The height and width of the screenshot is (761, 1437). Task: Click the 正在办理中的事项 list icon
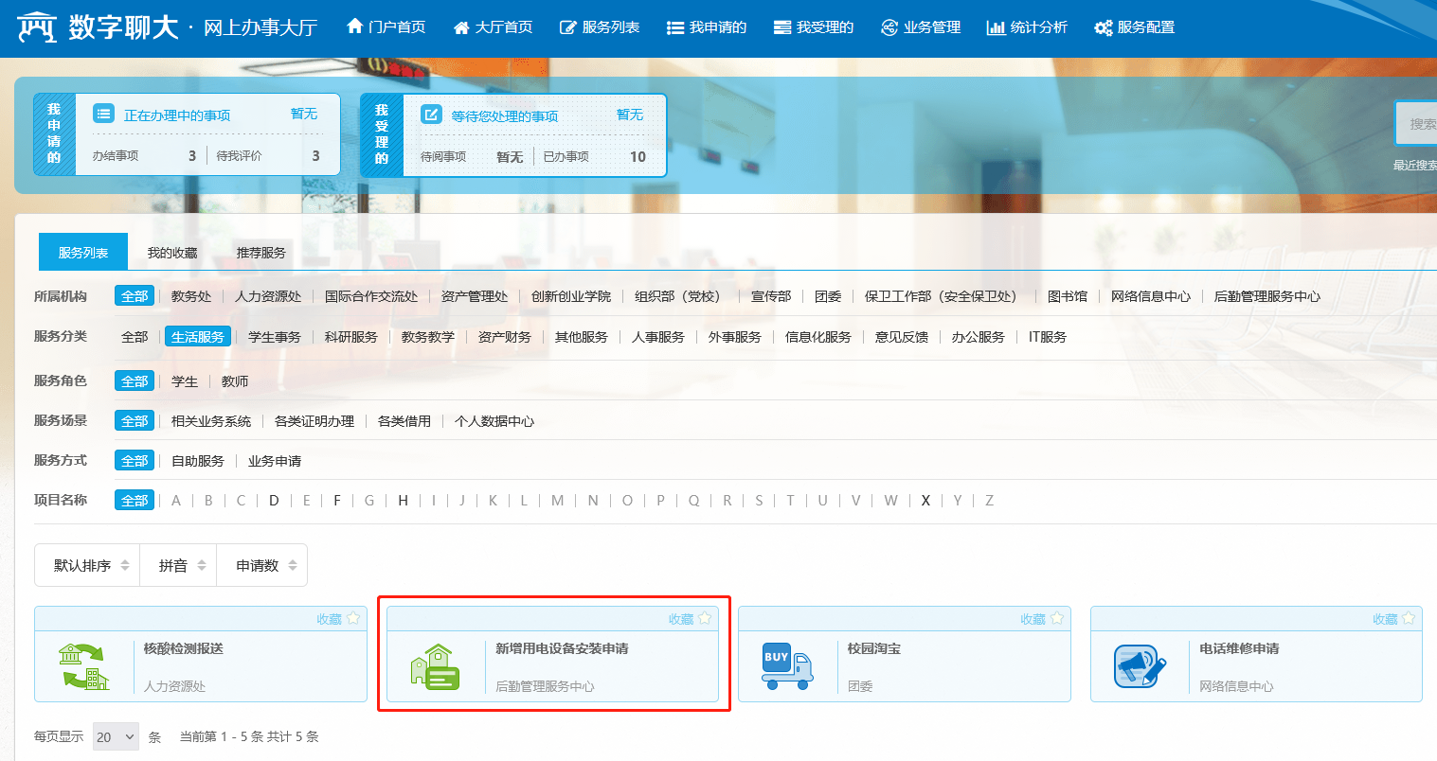104,115
